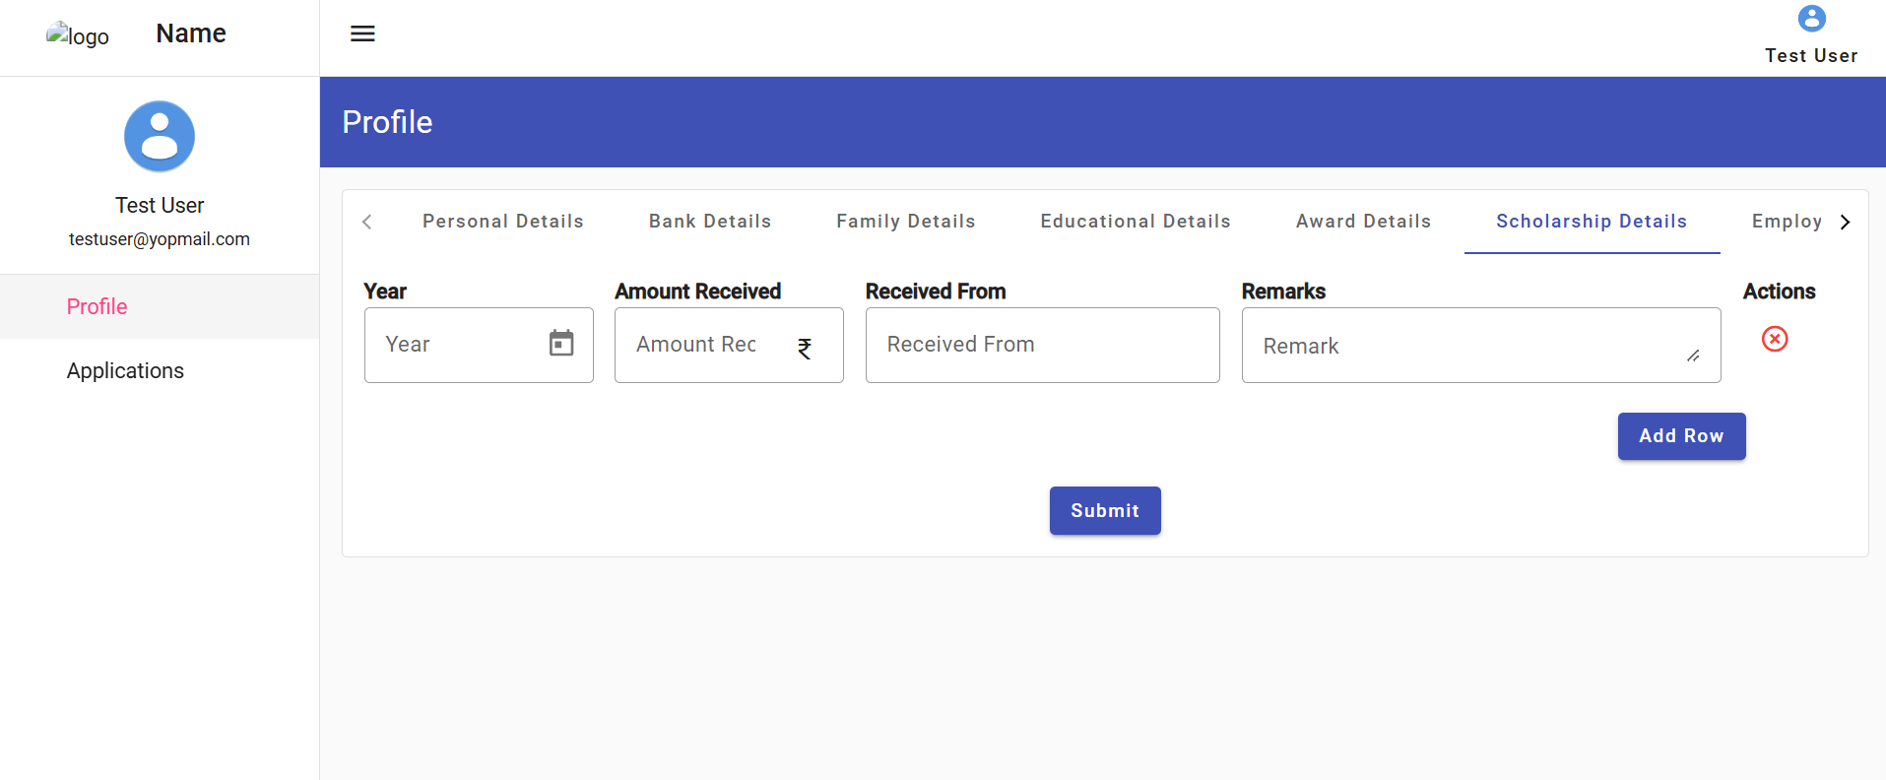
Task: Switch to the Personal Details tab
Action: point(502,222)
